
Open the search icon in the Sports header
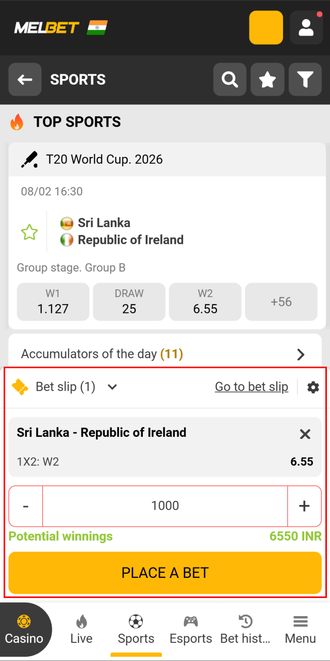pyautogui.click(x=229, y=80)
